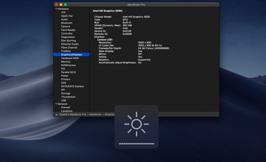
Task: Click the Intel HD Graphics 3000 heading
Action: [x=108, y=11]
